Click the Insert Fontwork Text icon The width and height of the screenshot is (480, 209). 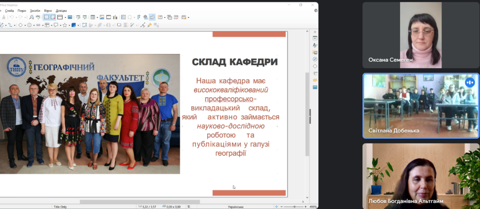click(139, 17)
